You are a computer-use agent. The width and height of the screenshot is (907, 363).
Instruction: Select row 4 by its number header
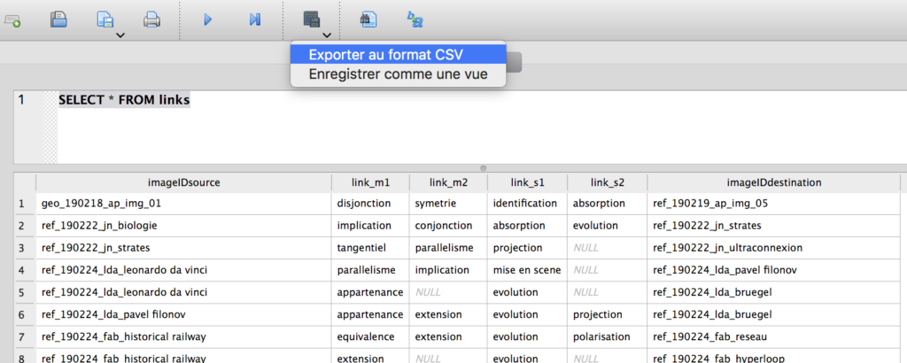pos(21,270)
